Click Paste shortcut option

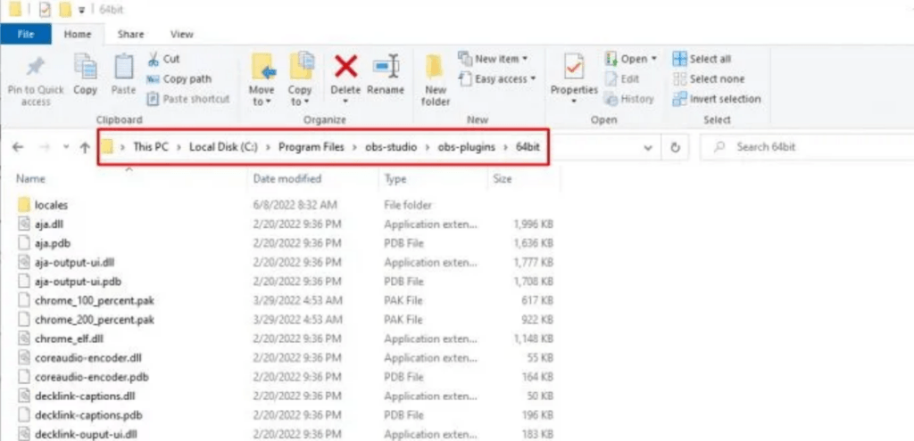pos(188,99)
